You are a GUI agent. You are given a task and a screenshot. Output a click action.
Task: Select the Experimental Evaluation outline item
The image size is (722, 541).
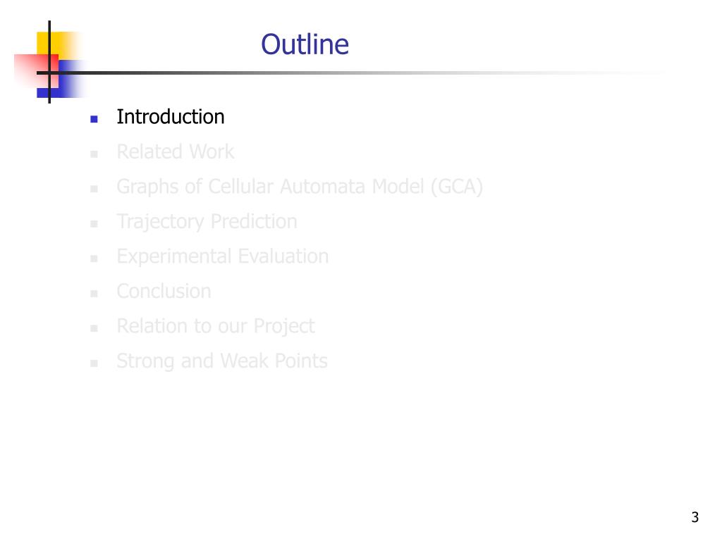click(223, 256)
